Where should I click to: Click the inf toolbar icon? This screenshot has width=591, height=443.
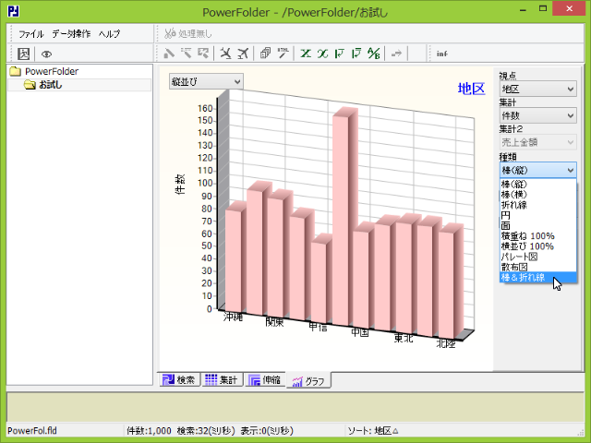pos(442,54)
